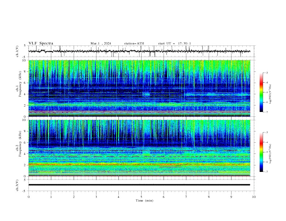Click the "ch.1(V)" waveform axis label
The image size is (286, 221).
(17, 51)
